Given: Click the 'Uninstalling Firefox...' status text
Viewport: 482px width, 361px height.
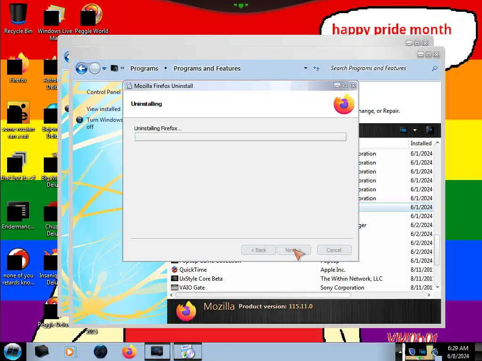Looking at the screenshot, I should point(158,128).
